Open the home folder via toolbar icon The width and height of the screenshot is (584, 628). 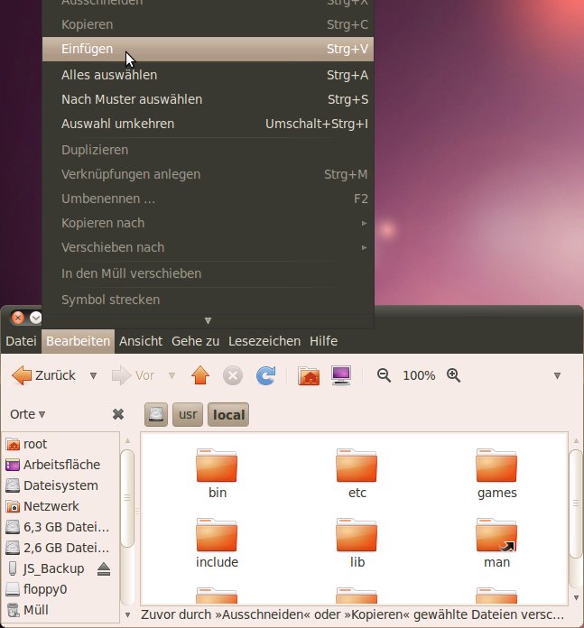tap(309, 375)
